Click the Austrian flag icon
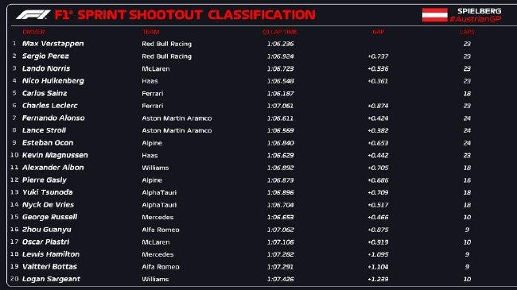The image size is (517, 290). 434,15
